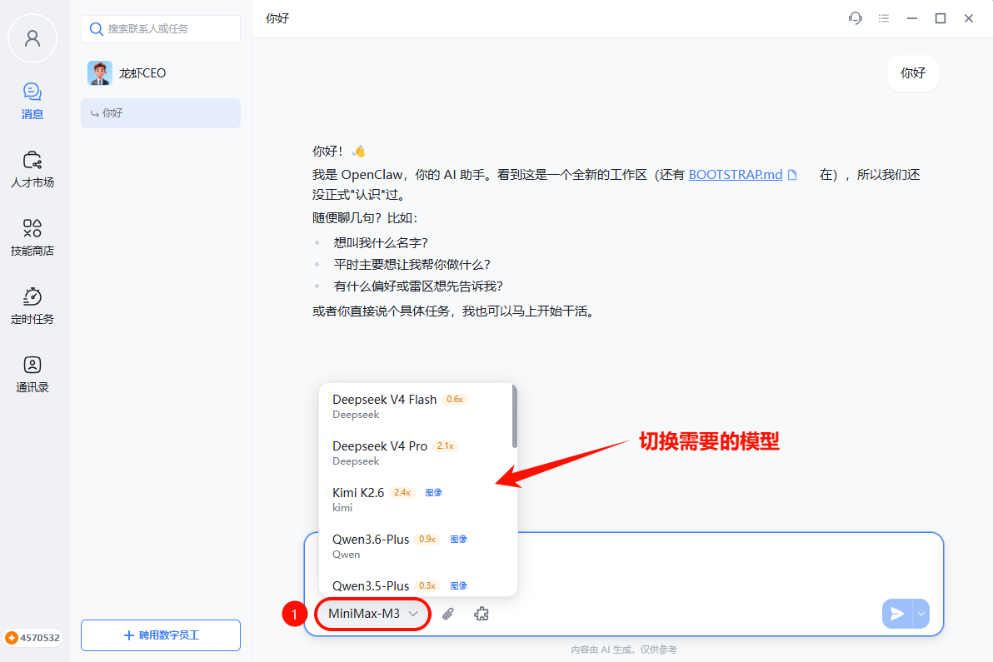The width and height of the screenshot is (993, 662).
Task: Click the 聘用数字员工 button
Action: coord(161,635)
